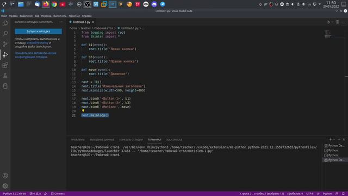The width and height of the screenshot is (348, 196).
Task: Click the Запуск и отладка button
Action: pos(38,32)
